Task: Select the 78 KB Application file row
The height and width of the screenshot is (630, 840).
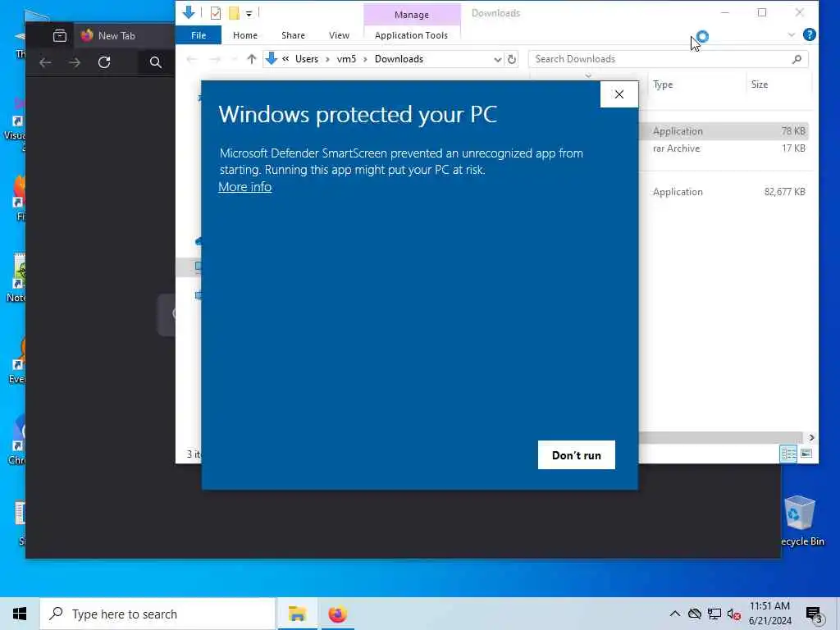Action: pyautogui.click(x=724, y=131)
